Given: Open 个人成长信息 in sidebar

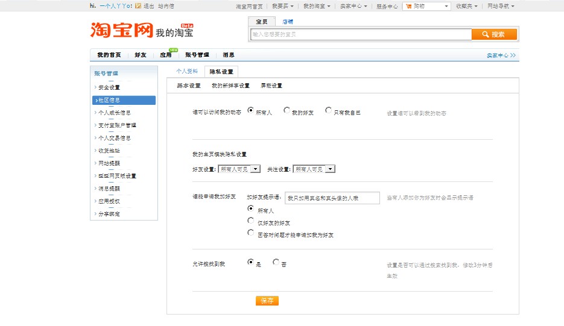Looking at the screenshot, I should pyautogui.click(x=115, y=113).
